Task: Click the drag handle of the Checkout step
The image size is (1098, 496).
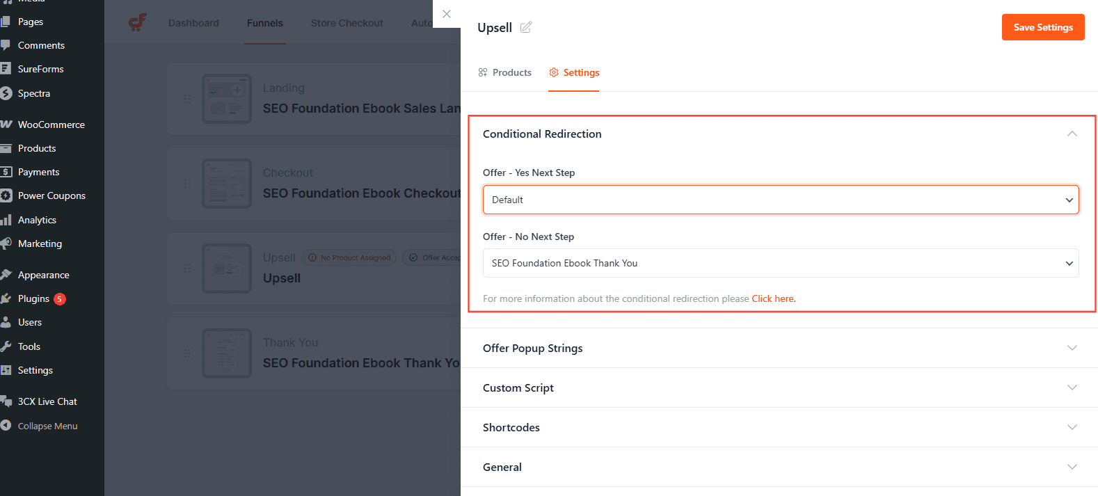Action: pos(187,184)
